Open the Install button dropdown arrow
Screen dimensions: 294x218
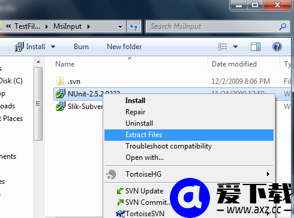53,47
